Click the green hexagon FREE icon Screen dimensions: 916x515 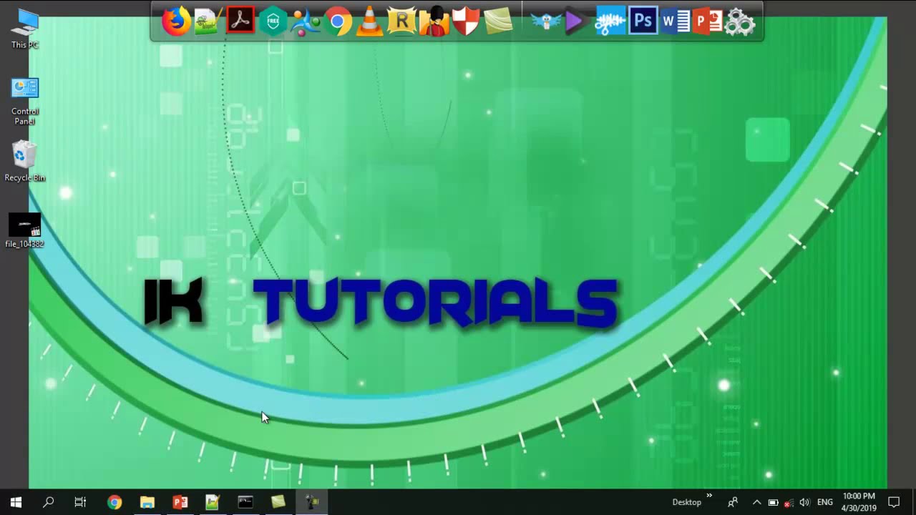[273, 21]
